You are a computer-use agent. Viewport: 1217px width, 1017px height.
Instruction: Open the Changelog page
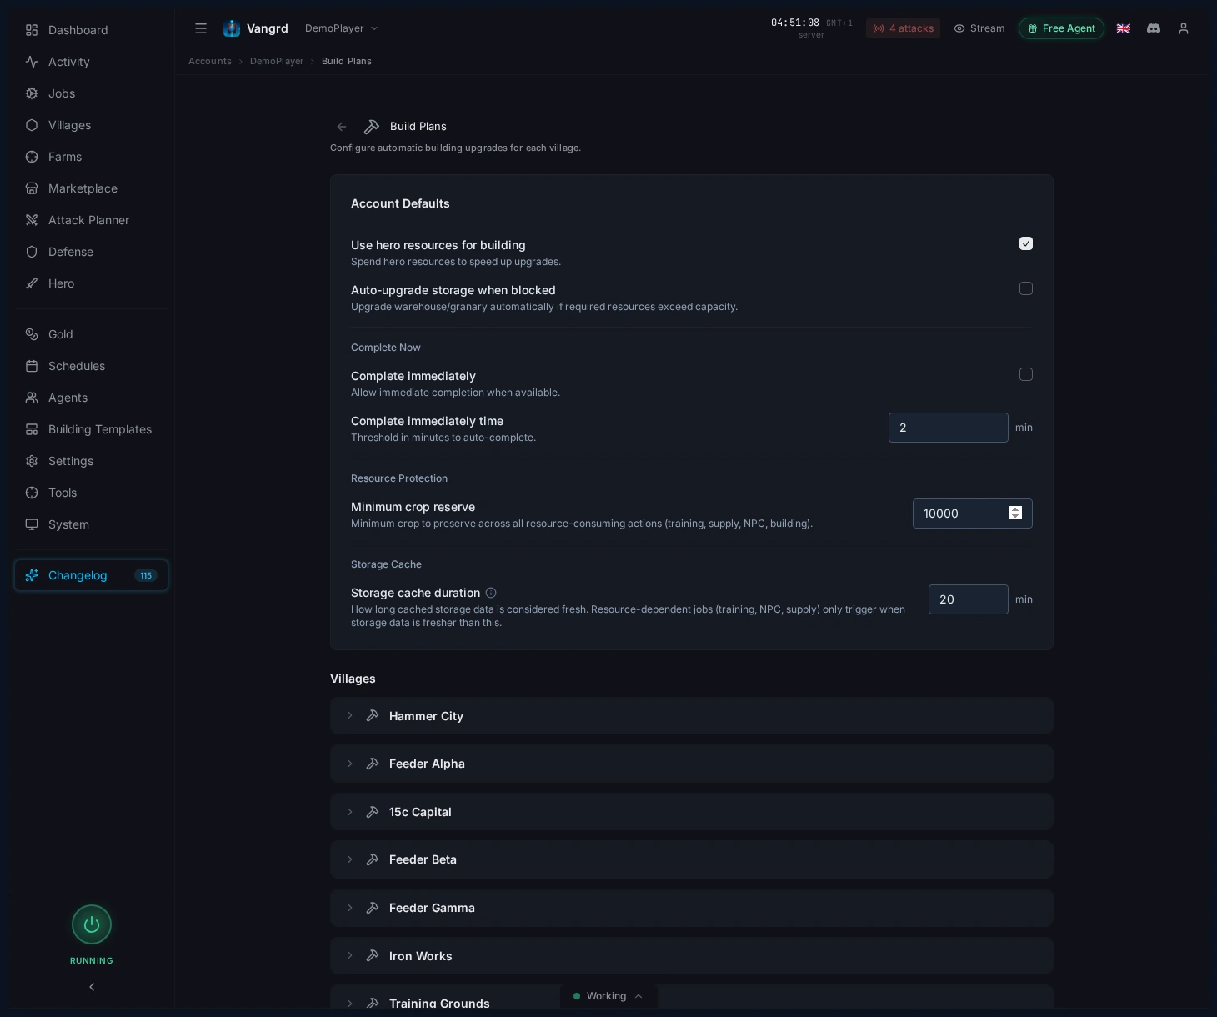78,575
